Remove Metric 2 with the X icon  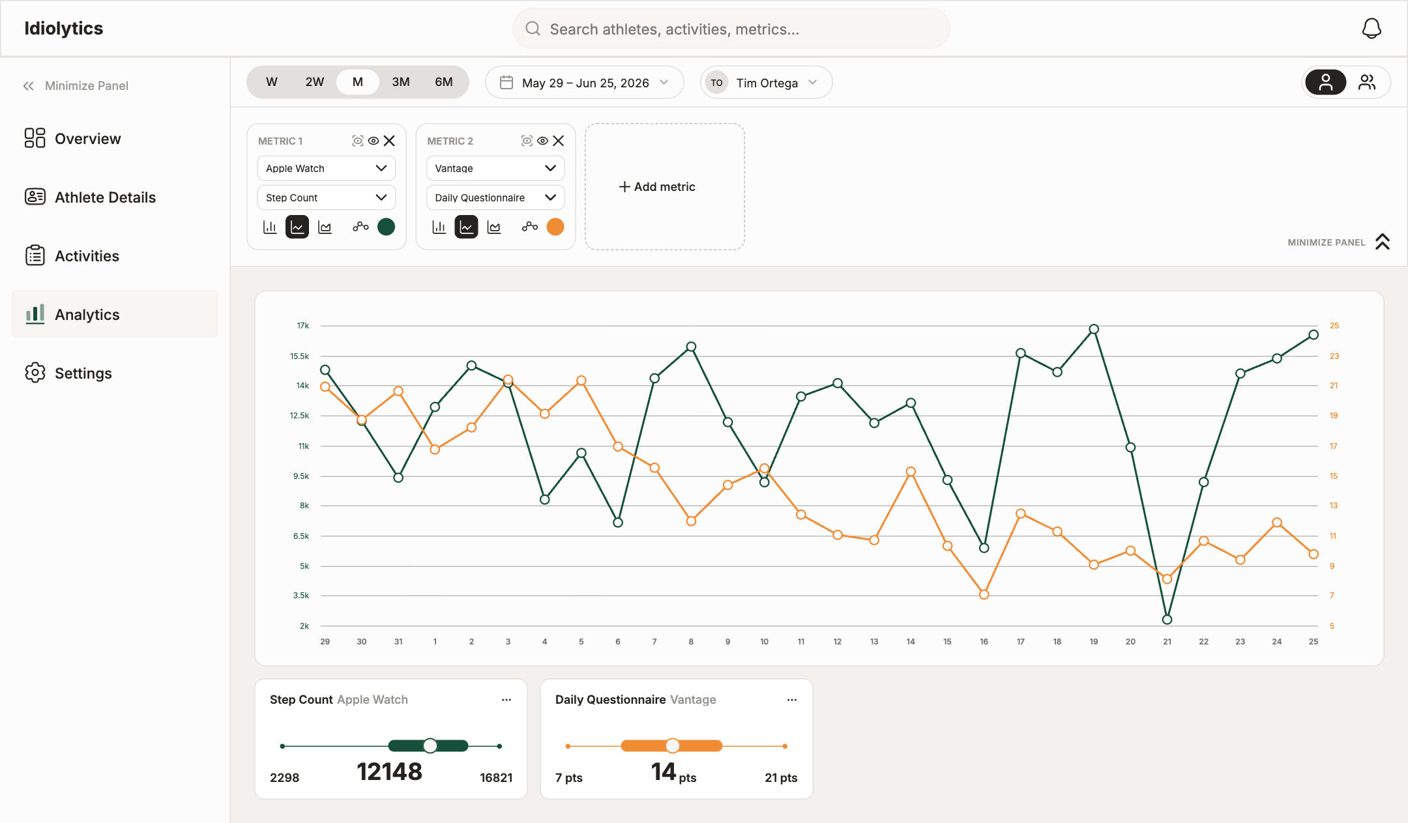pyautogui.click(x=559, y=141)
